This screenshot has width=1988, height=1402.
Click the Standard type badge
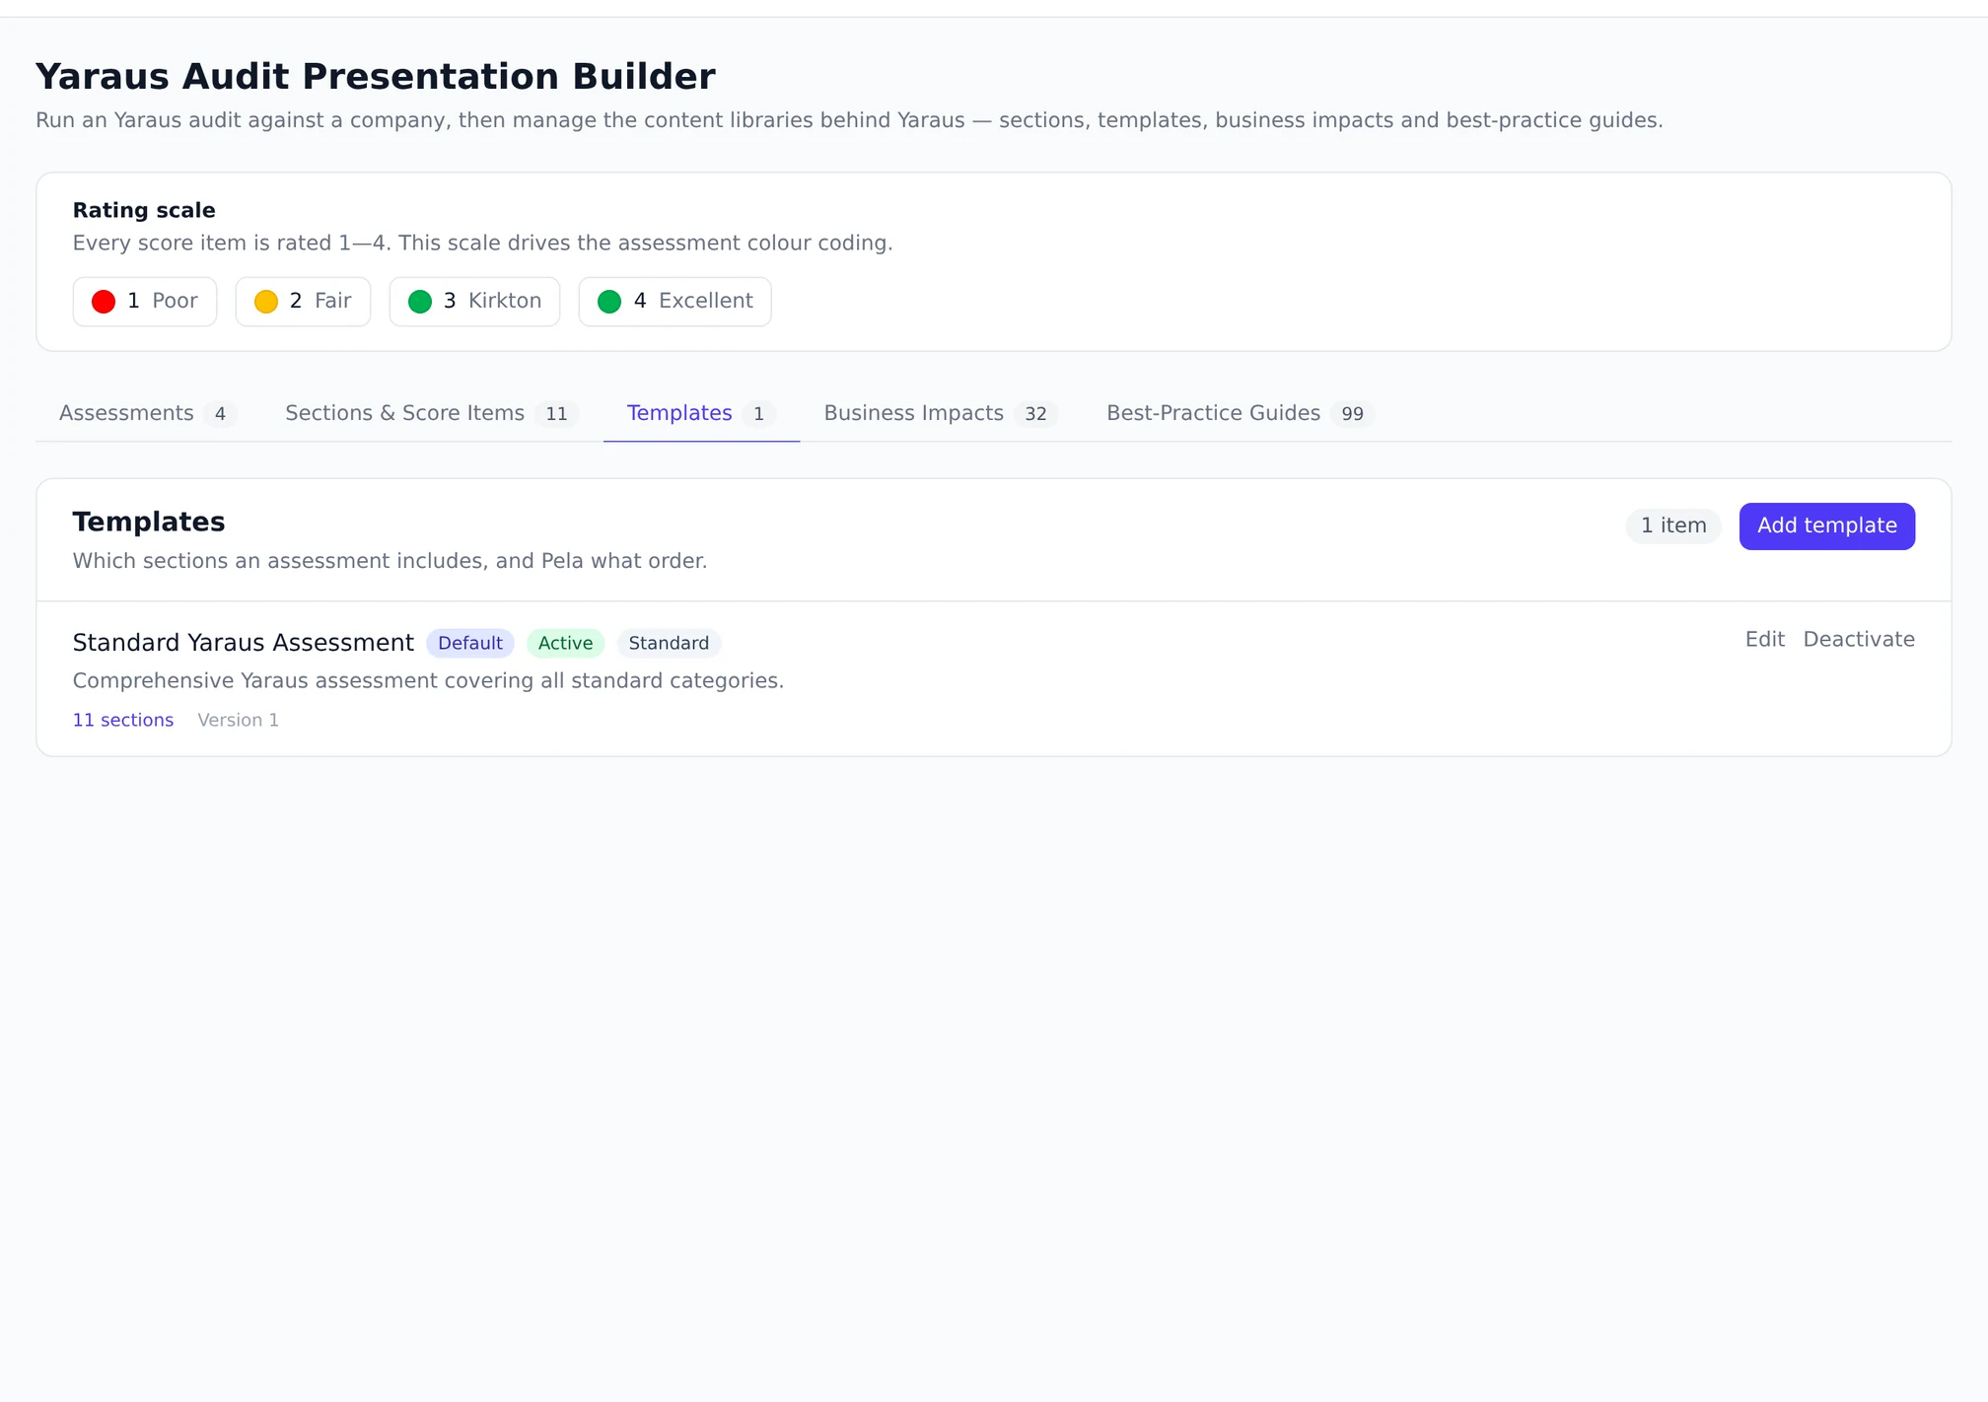(x=669, y=643)
